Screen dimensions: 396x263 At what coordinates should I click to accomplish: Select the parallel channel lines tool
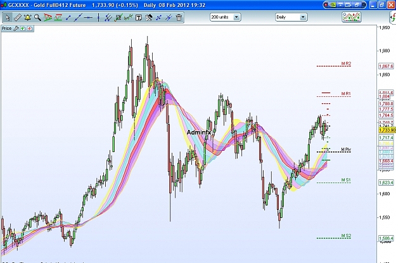(x=108, y=18)
